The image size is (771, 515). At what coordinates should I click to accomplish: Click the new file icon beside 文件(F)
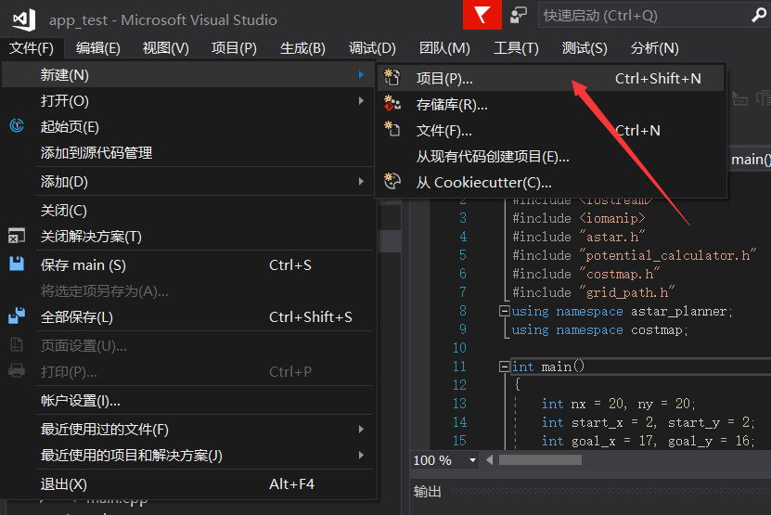tap(392, 130)
